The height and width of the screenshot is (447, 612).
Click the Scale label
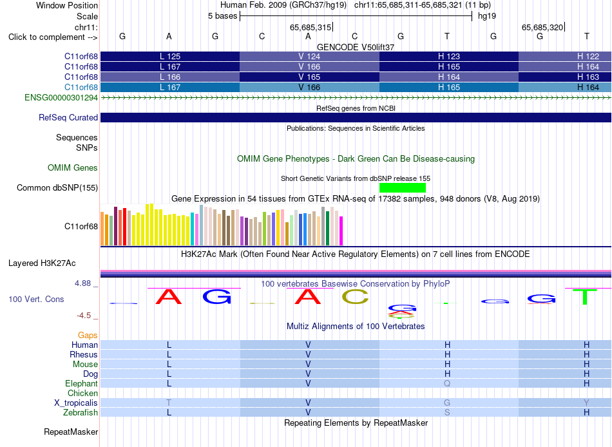[x=87, y=16]
